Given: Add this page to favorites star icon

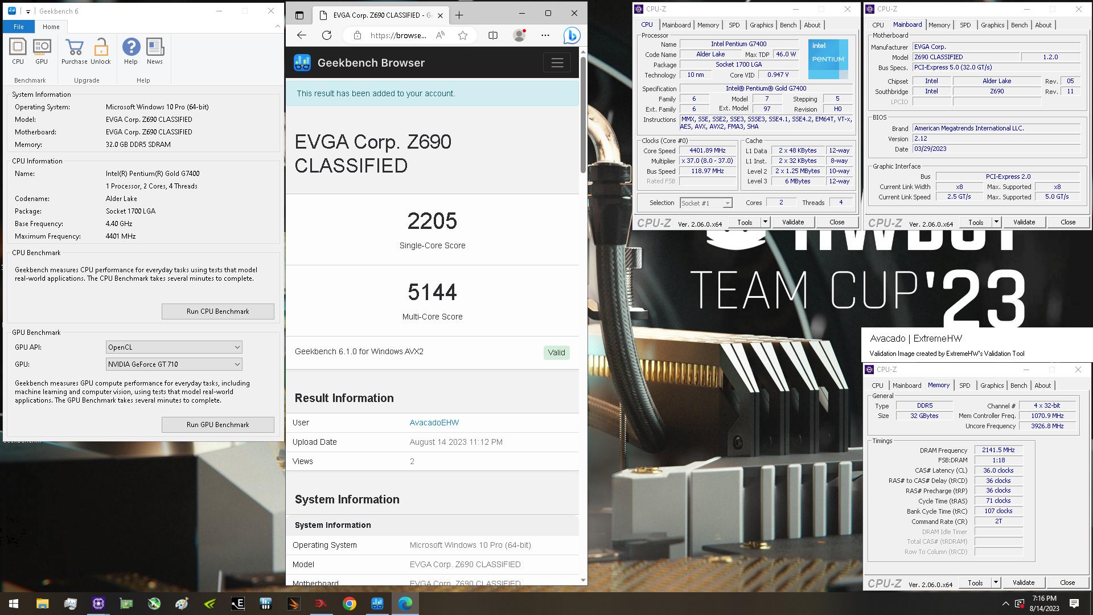Looking at the screenshot, I should [463, 35].
